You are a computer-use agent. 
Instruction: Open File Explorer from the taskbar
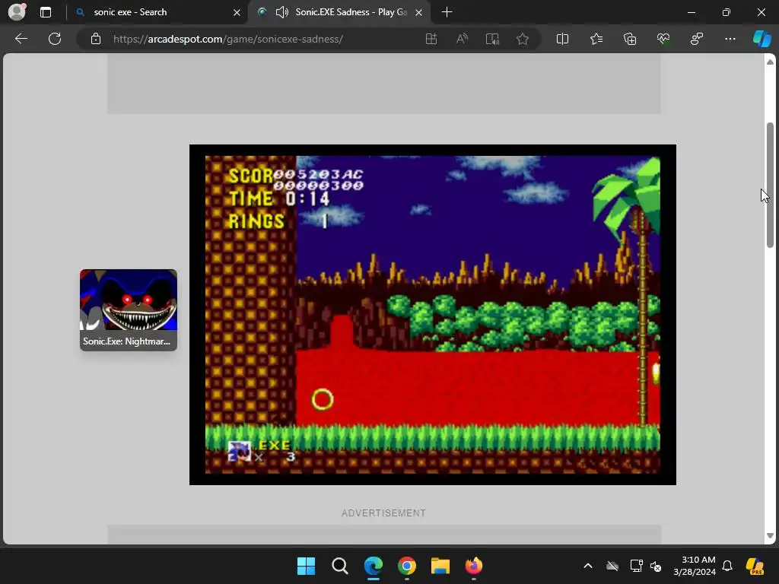pyautogui.click(x=440, y=566)
